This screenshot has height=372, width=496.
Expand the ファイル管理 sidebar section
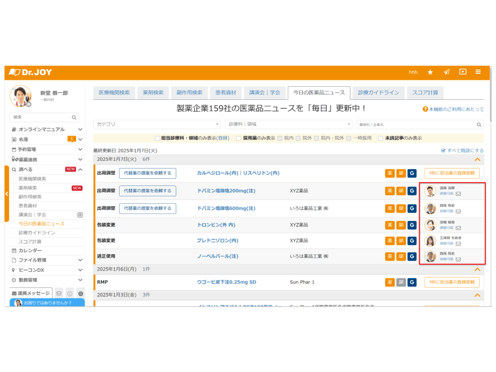click(x=80, y=260)
